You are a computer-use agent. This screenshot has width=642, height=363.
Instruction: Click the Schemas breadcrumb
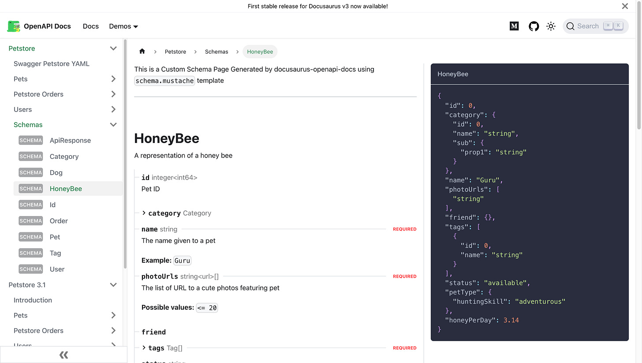click(x=216, y=51)
